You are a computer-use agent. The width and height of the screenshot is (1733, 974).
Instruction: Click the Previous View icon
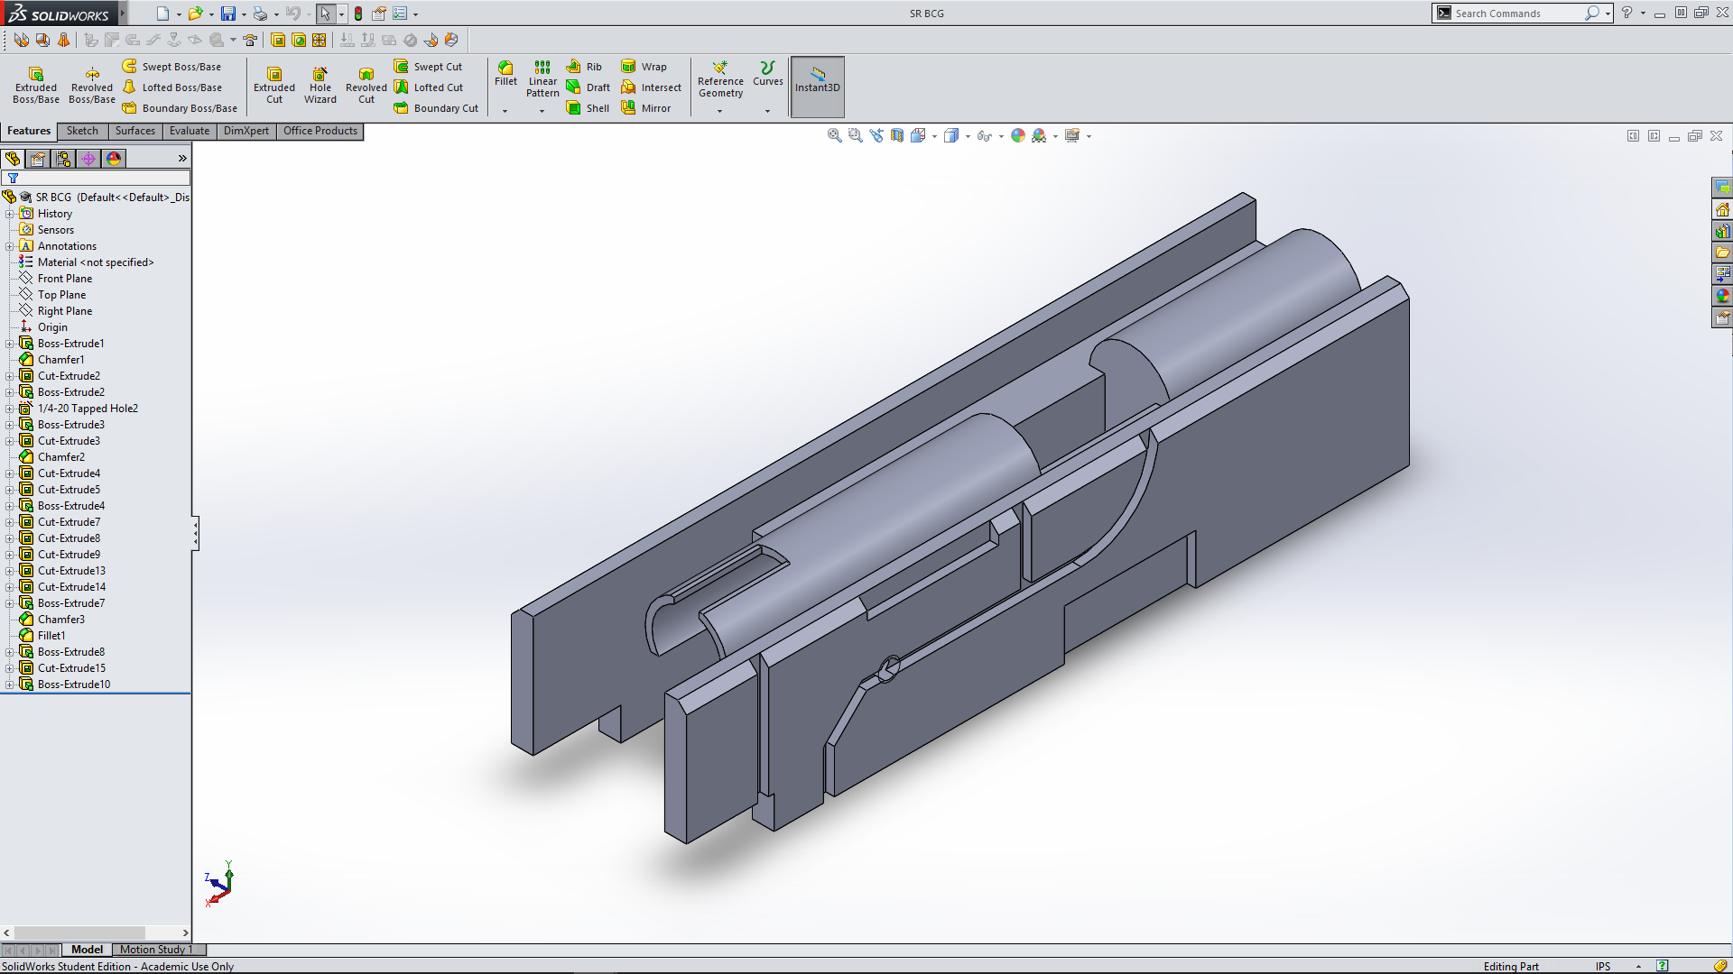coord(876,135)
